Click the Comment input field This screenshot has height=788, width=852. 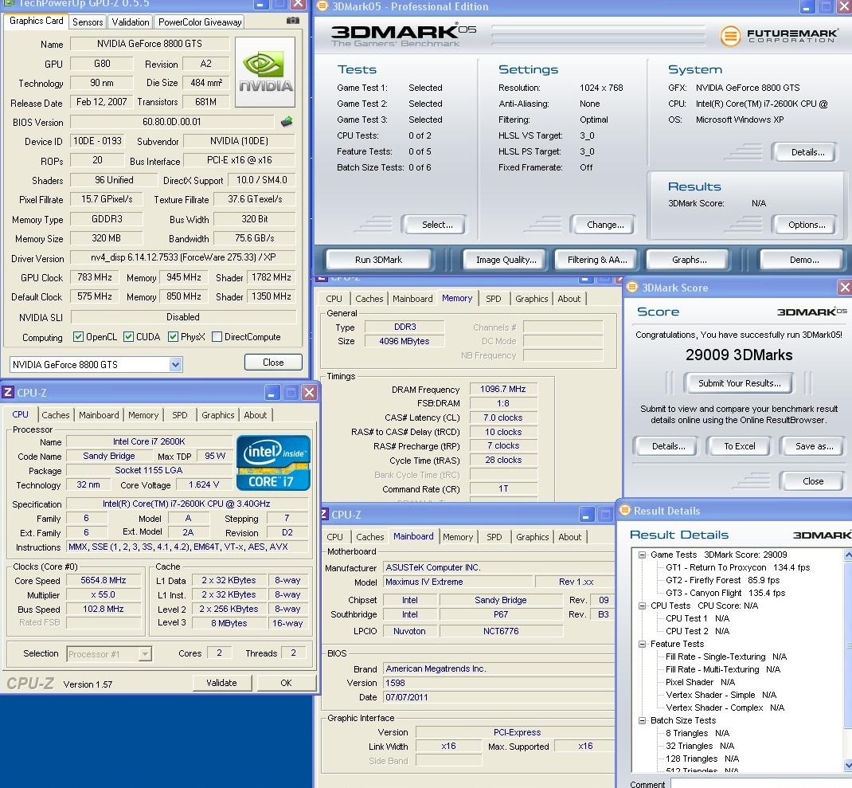coord(760,784)
